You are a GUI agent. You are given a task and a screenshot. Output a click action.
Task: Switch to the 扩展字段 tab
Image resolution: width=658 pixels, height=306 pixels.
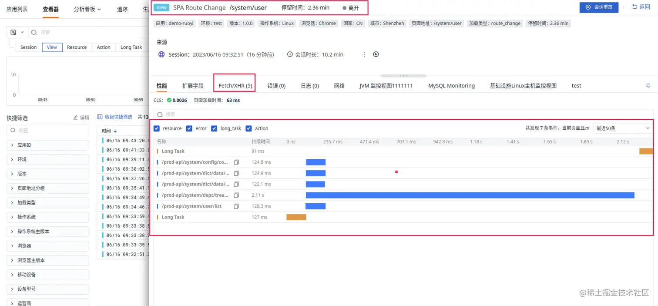pos(193,86)
